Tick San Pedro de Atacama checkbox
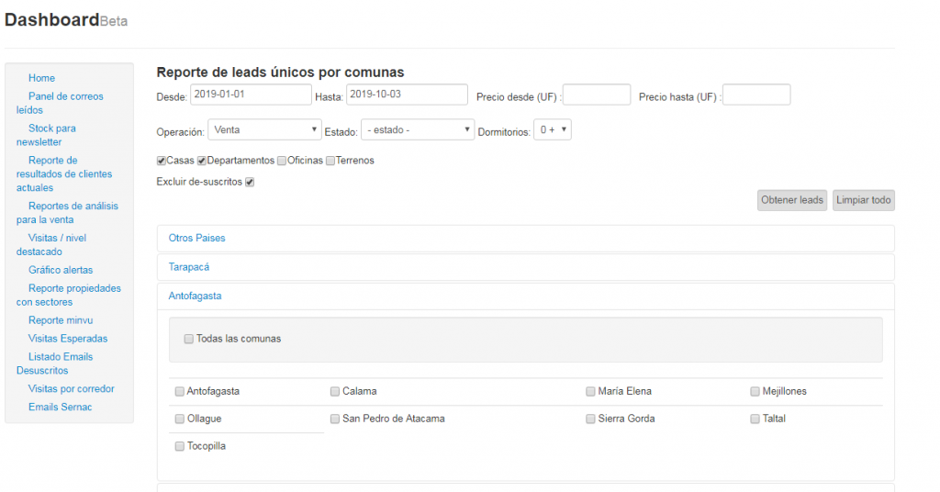 335,419
